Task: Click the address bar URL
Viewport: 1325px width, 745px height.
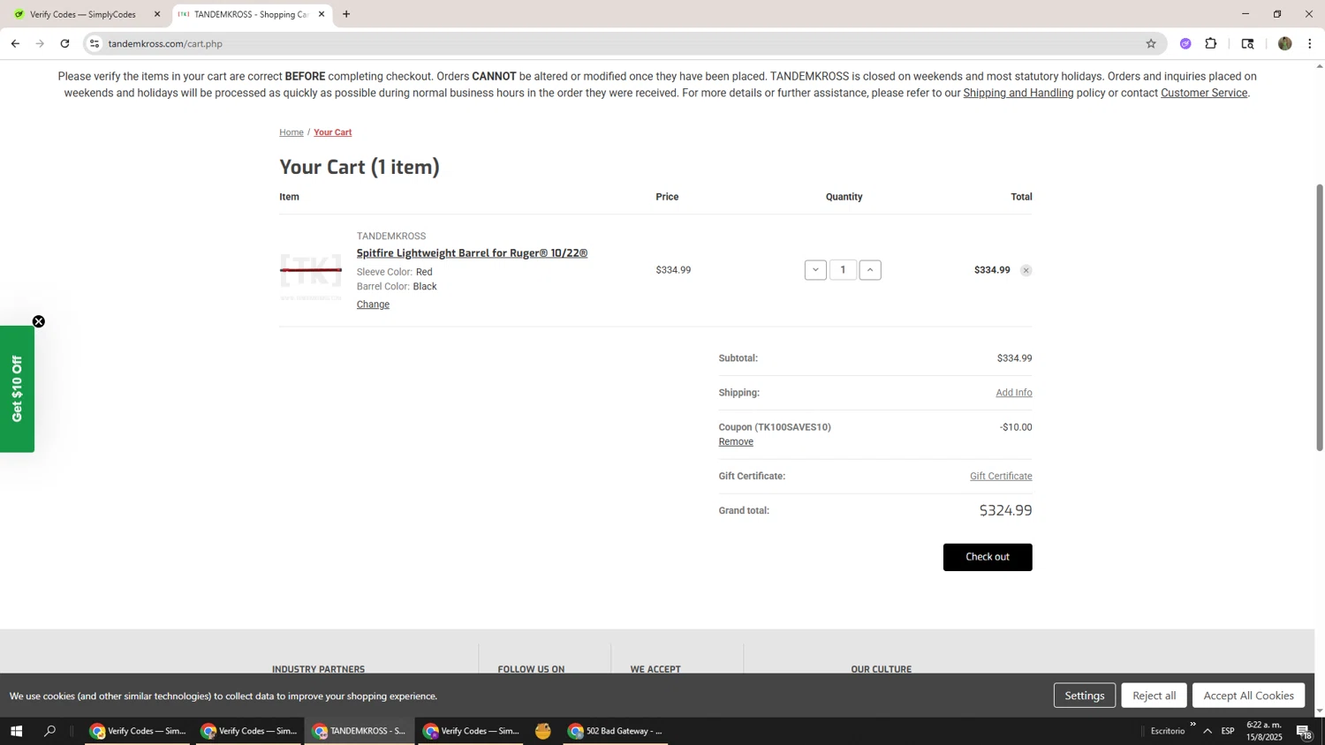Action: click(165, 43)
